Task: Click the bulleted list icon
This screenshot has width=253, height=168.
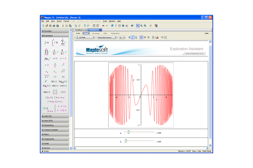Action: 162,37
